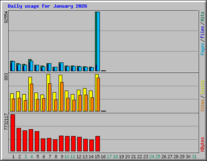Click day label 5 on the axis
This screenshot has width=207, height=161.
point(38,157)
